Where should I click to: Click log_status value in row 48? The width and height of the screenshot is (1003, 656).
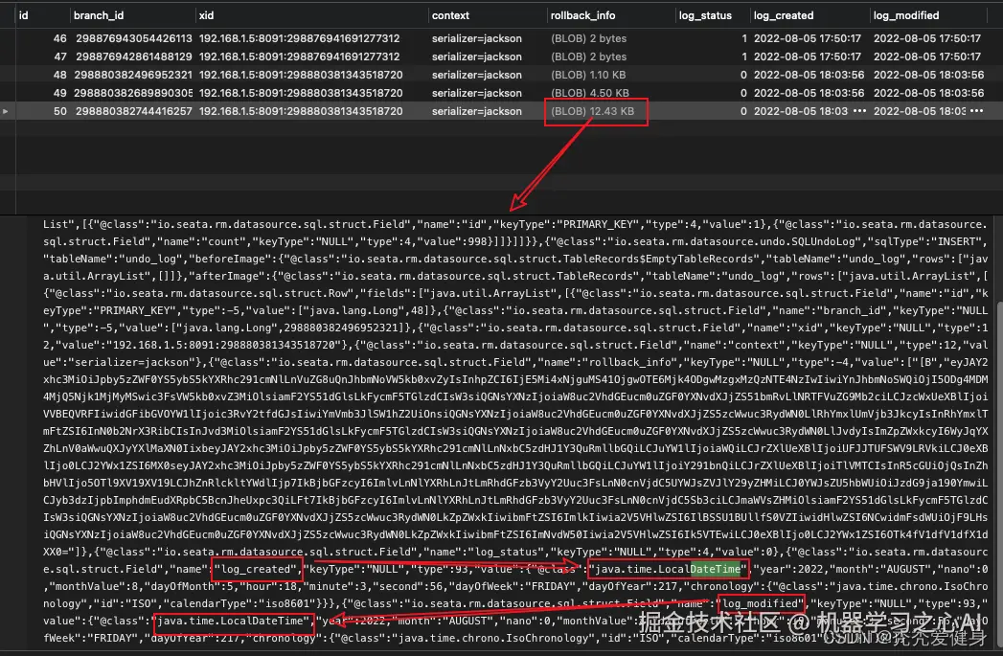pyautogui.click(x=744, y=75)
